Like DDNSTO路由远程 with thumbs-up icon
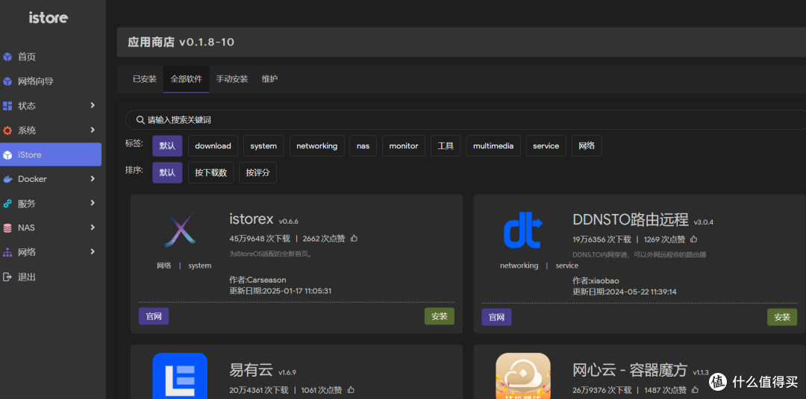 coord(694,239)
